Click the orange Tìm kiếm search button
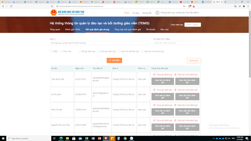 (x=114, y=60)
